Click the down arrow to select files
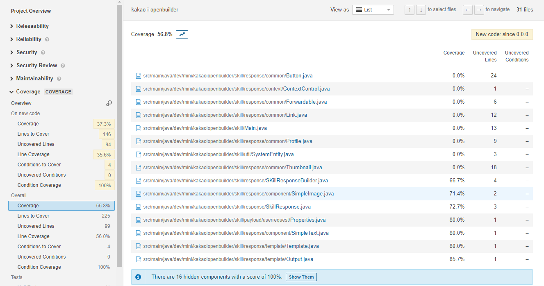 tap(421, 9)
